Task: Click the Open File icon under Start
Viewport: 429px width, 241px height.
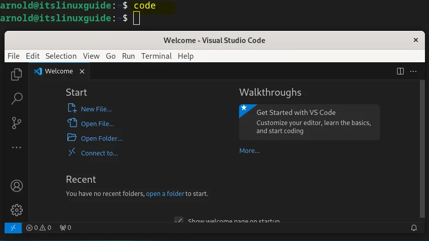Action: (x=72, y=123)
